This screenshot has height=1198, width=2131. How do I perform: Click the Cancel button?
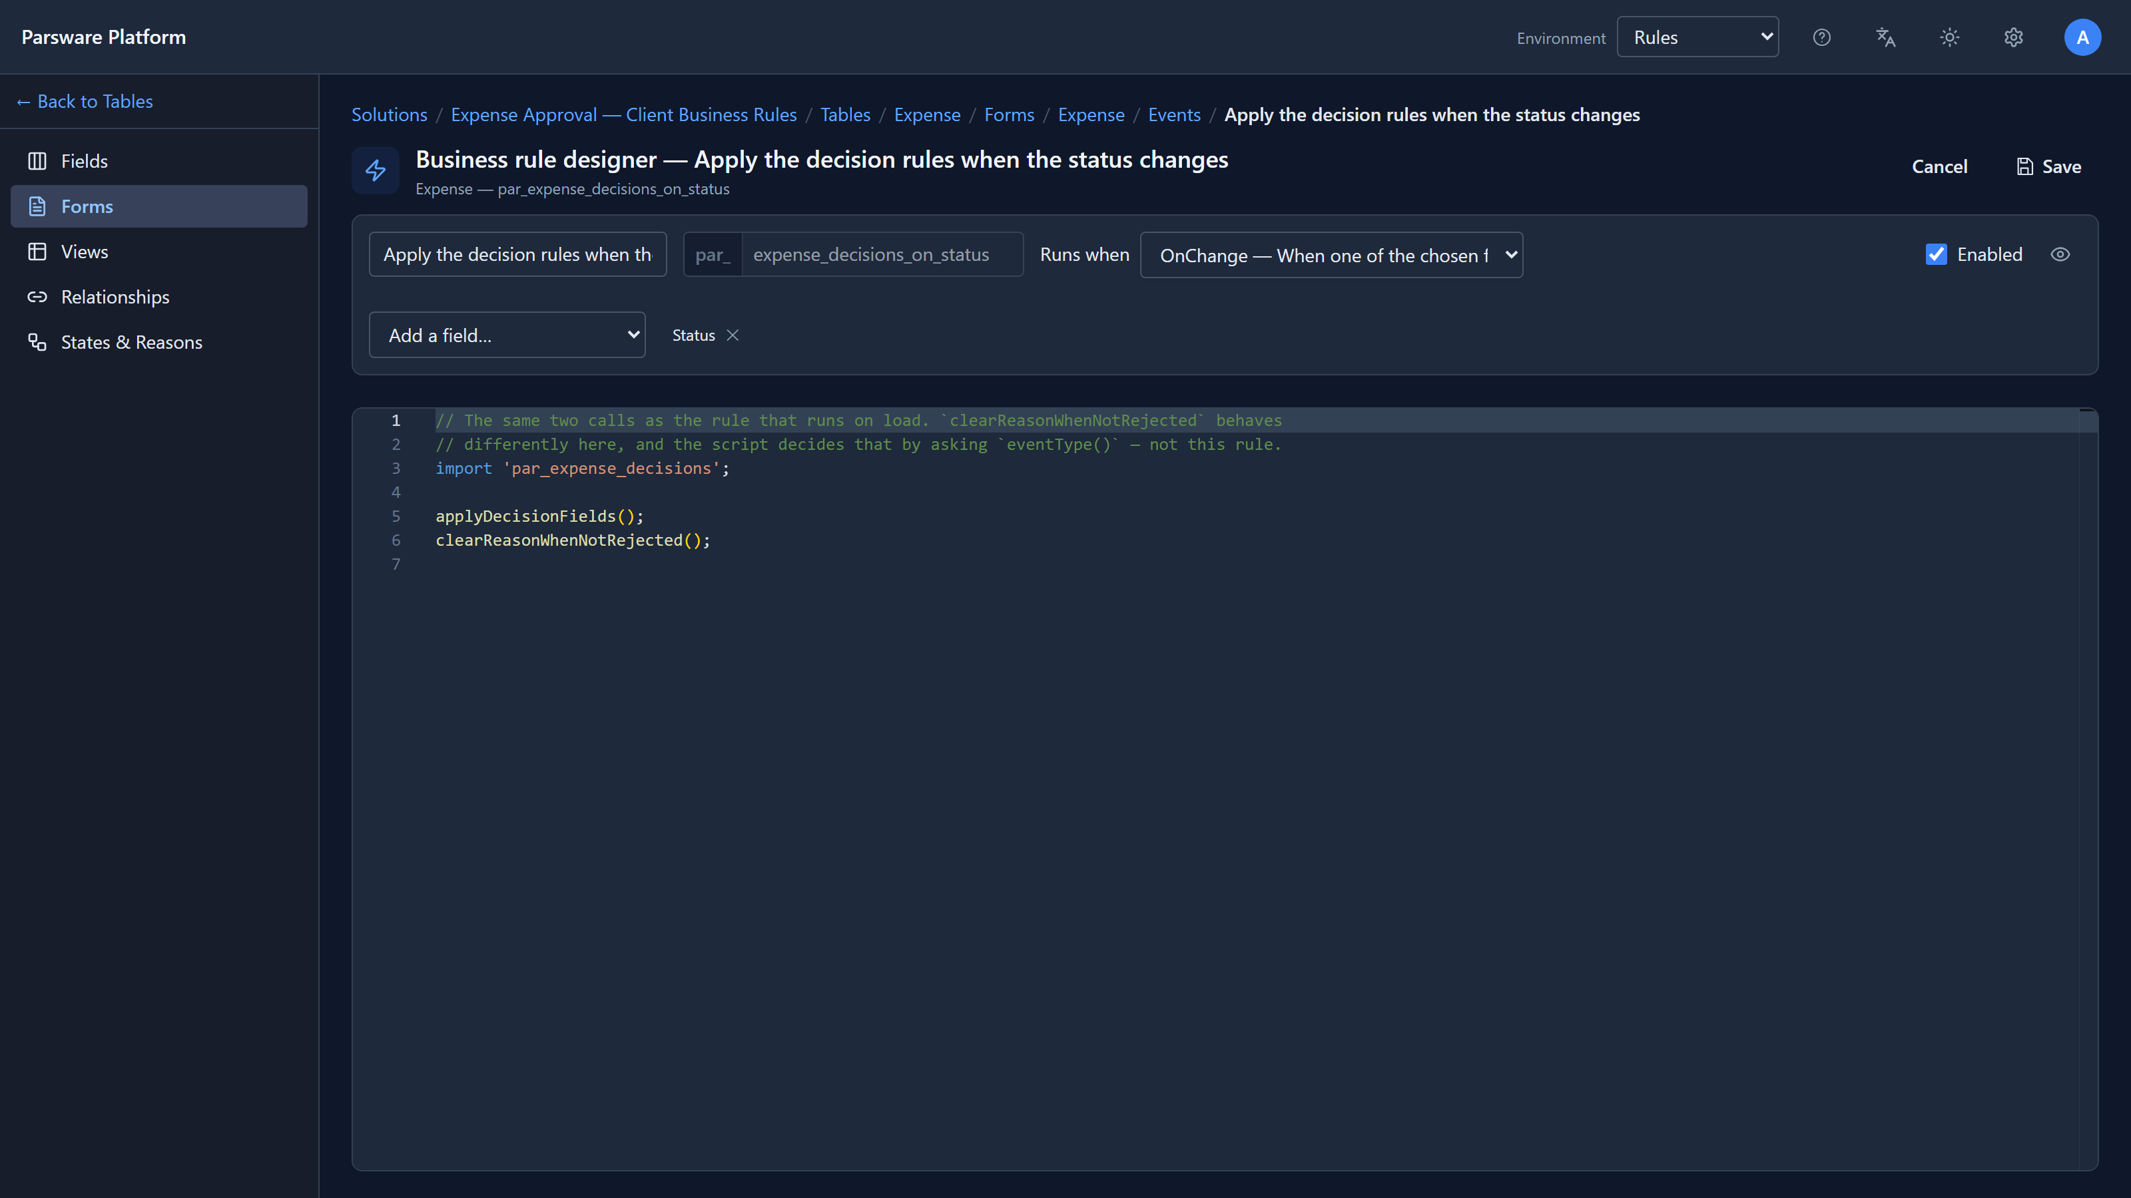[1939, 166]
